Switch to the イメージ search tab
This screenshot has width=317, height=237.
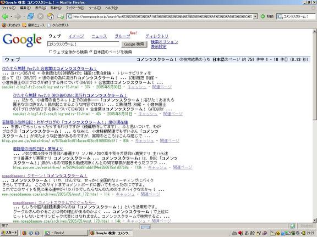pyautogui.click(x=76, y=36)
